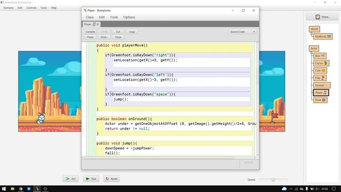The height and width of the screenshot is (192, 341).
Task: Click the Undo button in the editor
Action: (104, 32)
